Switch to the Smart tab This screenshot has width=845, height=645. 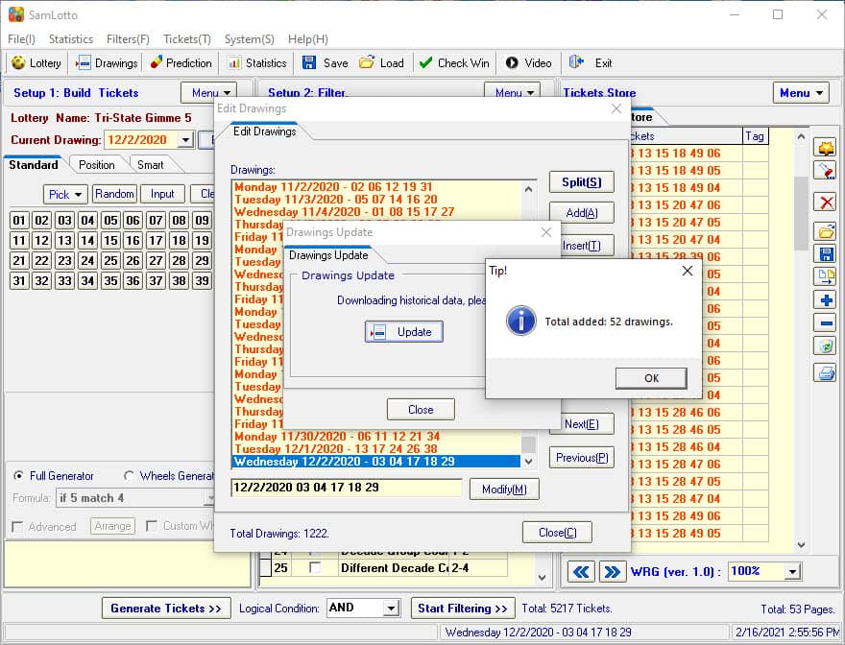[151, 165]
